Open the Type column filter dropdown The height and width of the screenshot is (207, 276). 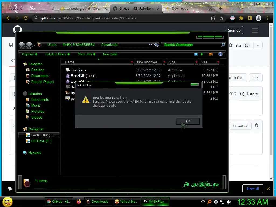click(196, 62)
